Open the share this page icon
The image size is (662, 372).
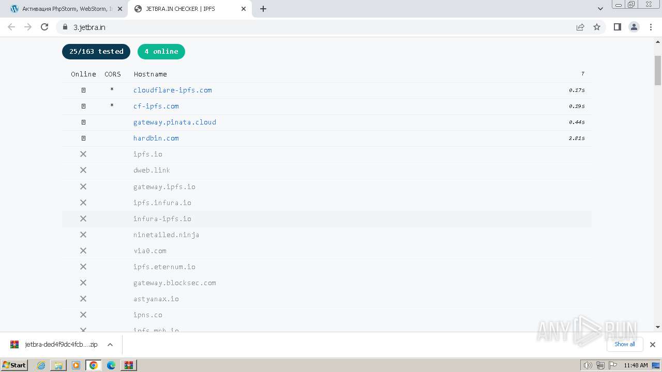580,27
